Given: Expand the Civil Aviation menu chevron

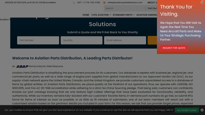Looking at the screenshot, I should [110, 15].
